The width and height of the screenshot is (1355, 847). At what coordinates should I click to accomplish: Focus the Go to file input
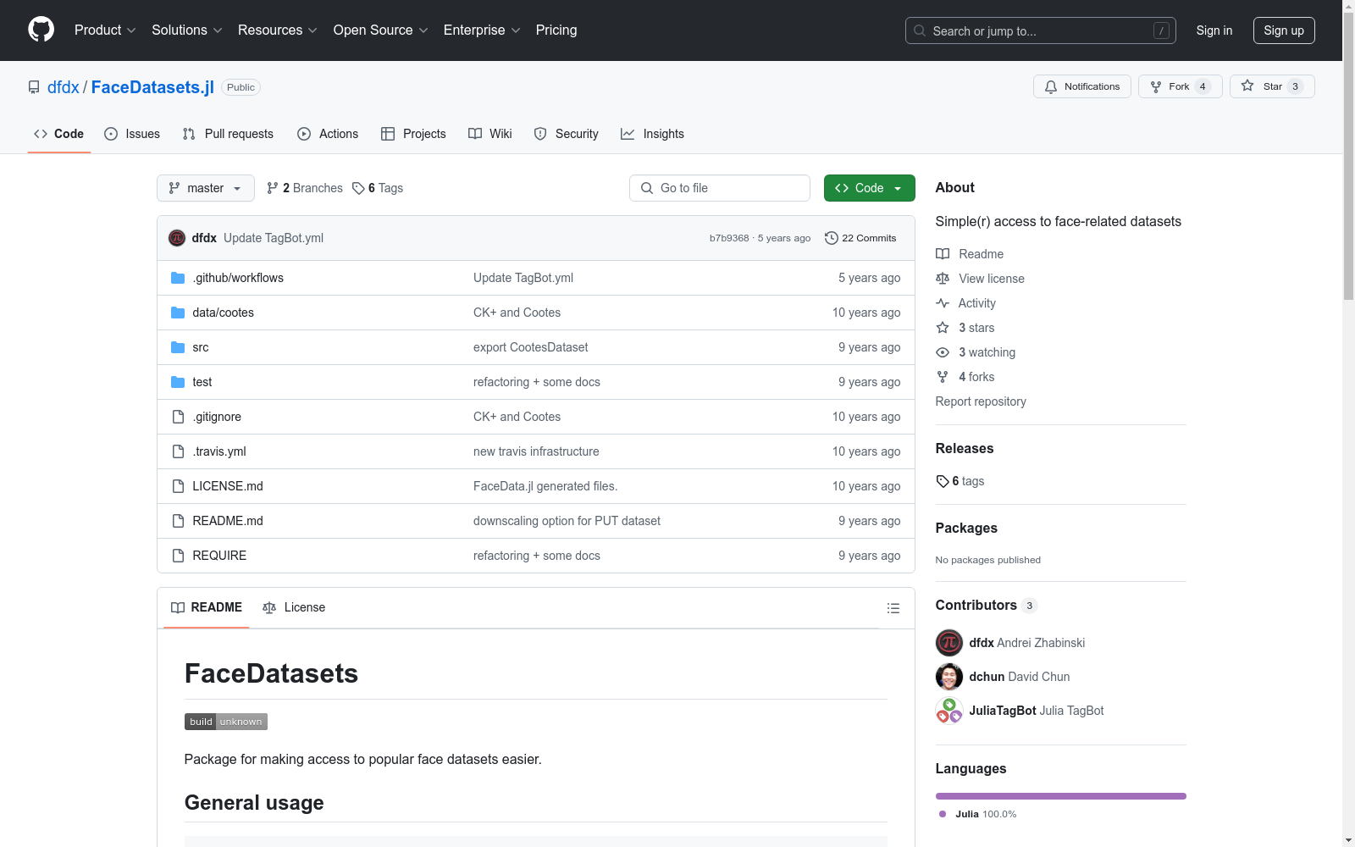[x=720, y=188]
